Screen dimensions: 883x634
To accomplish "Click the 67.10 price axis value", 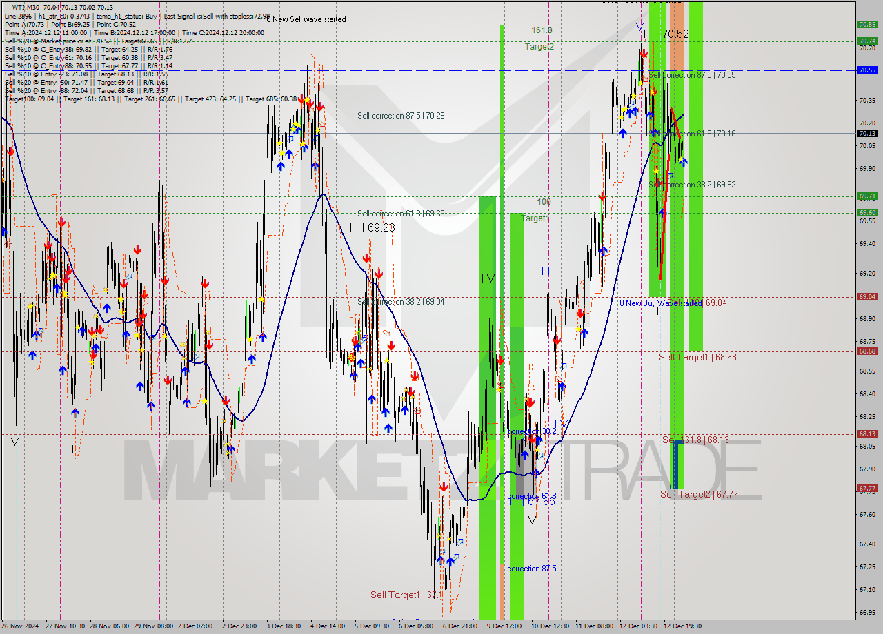I will [867, 589].
